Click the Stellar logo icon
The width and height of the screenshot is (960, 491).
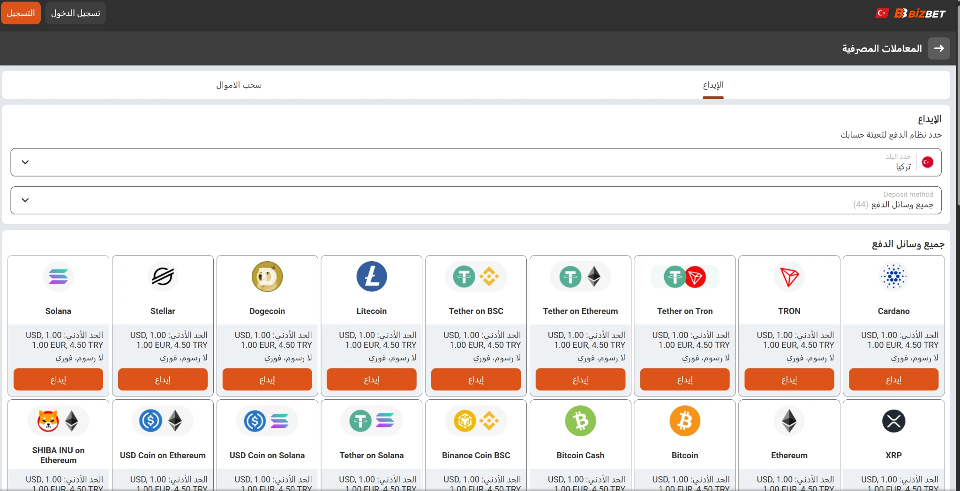(163, 277)
